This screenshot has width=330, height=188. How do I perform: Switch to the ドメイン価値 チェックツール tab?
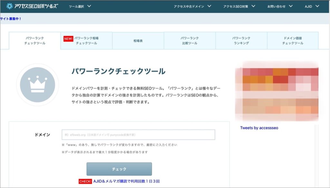coord(293,41)
